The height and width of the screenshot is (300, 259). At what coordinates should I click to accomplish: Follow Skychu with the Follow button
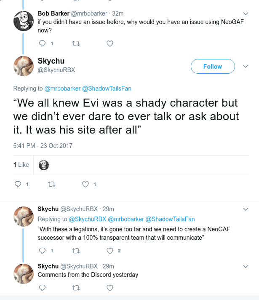coord(213,67)
